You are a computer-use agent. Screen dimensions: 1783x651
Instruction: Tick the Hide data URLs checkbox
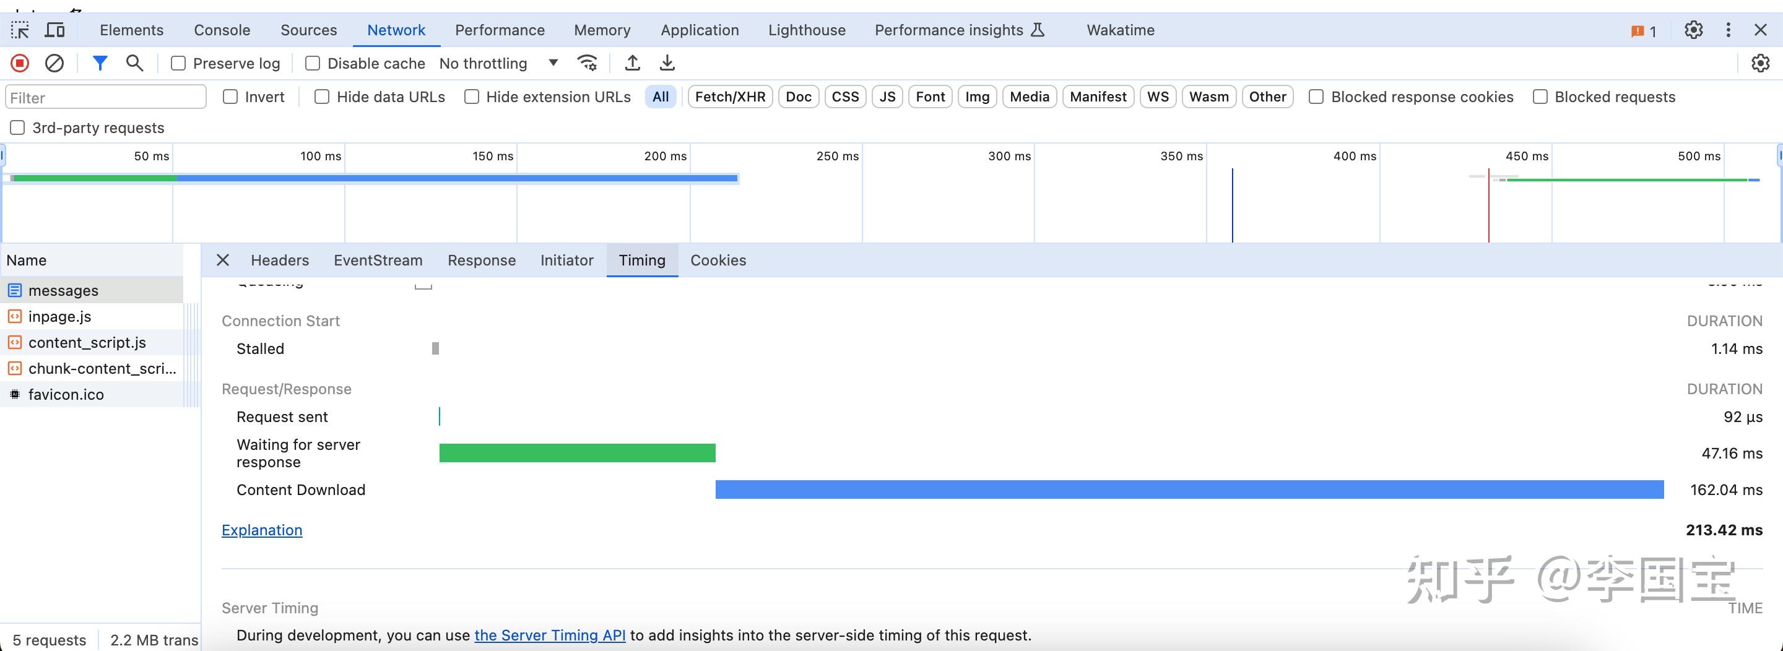[322, 97]
